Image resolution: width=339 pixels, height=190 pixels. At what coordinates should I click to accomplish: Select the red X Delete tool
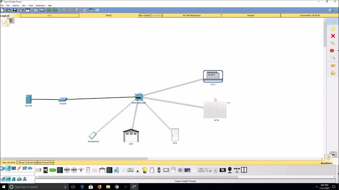[x=333, y=36]
